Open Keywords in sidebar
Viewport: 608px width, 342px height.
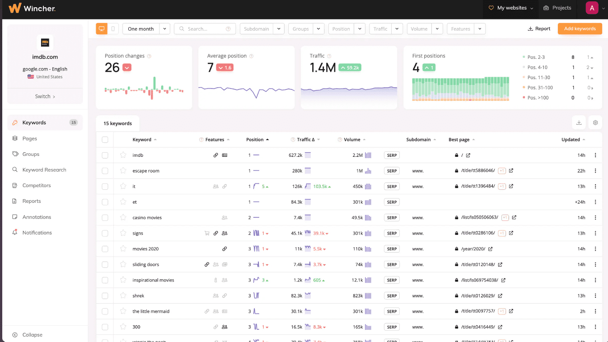tap(45, 122)
